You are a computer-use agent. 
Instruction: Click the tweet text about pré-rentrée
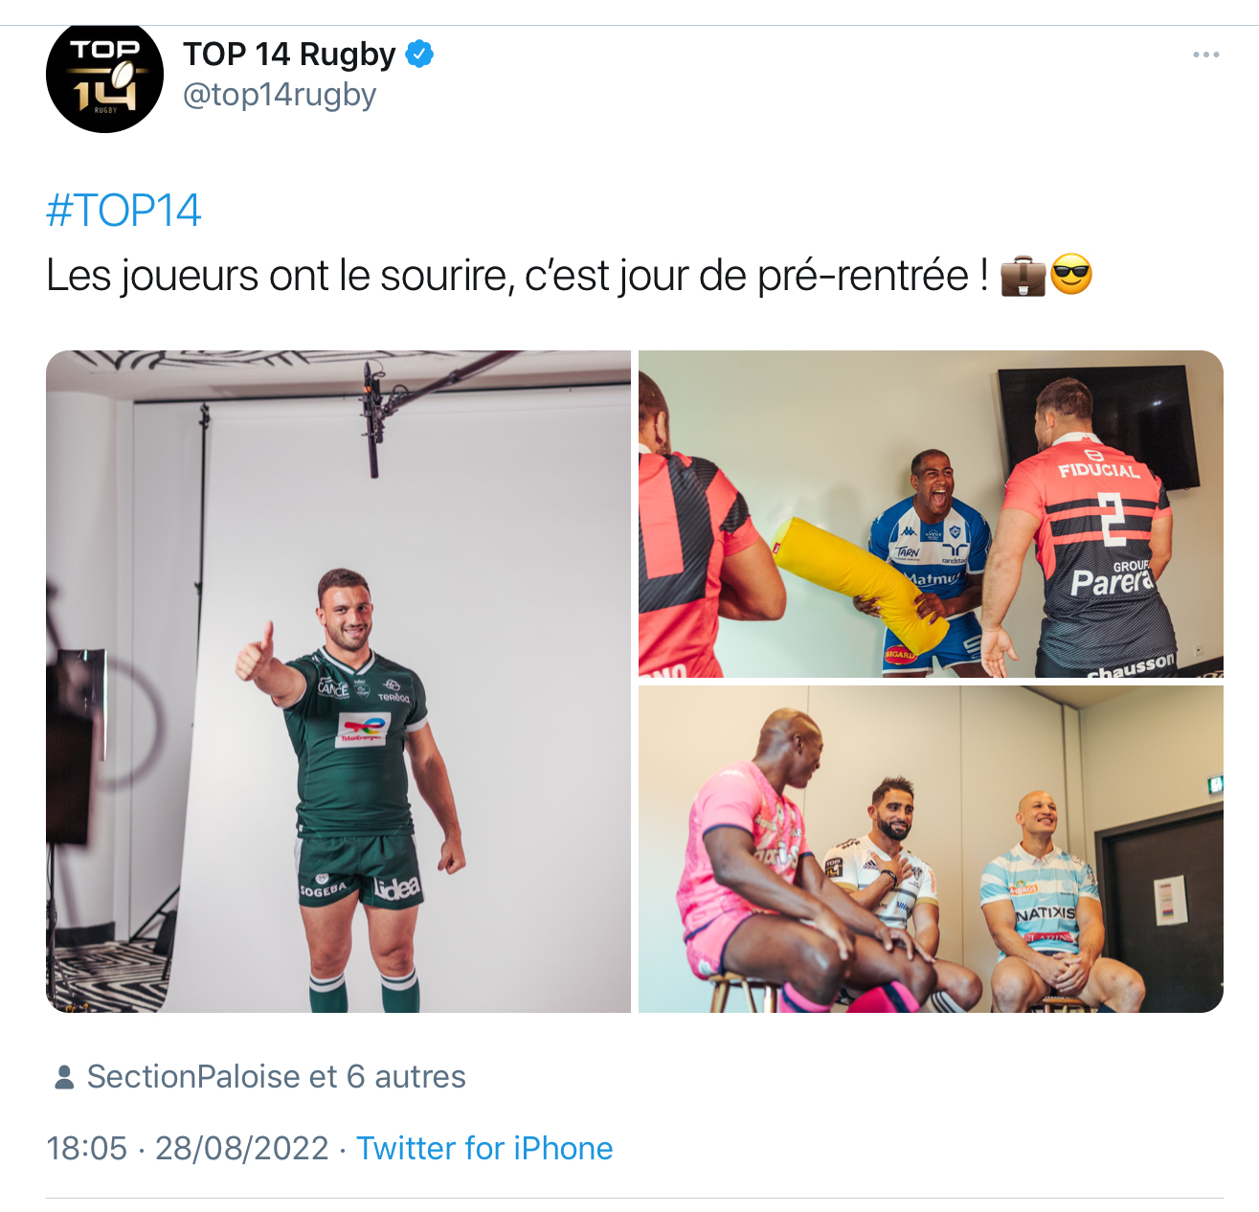click(517, 276)
